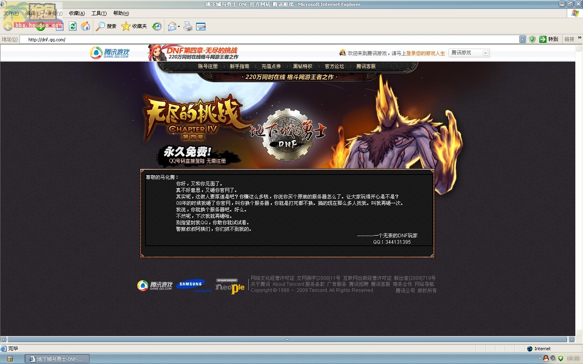Screen dimensions: 583x364
Task: Click the 新手指南 nav link
Action: 239,66
